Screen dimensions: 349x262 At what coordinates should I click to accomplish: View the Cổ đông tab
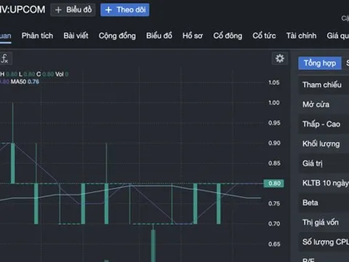(228, 36)
